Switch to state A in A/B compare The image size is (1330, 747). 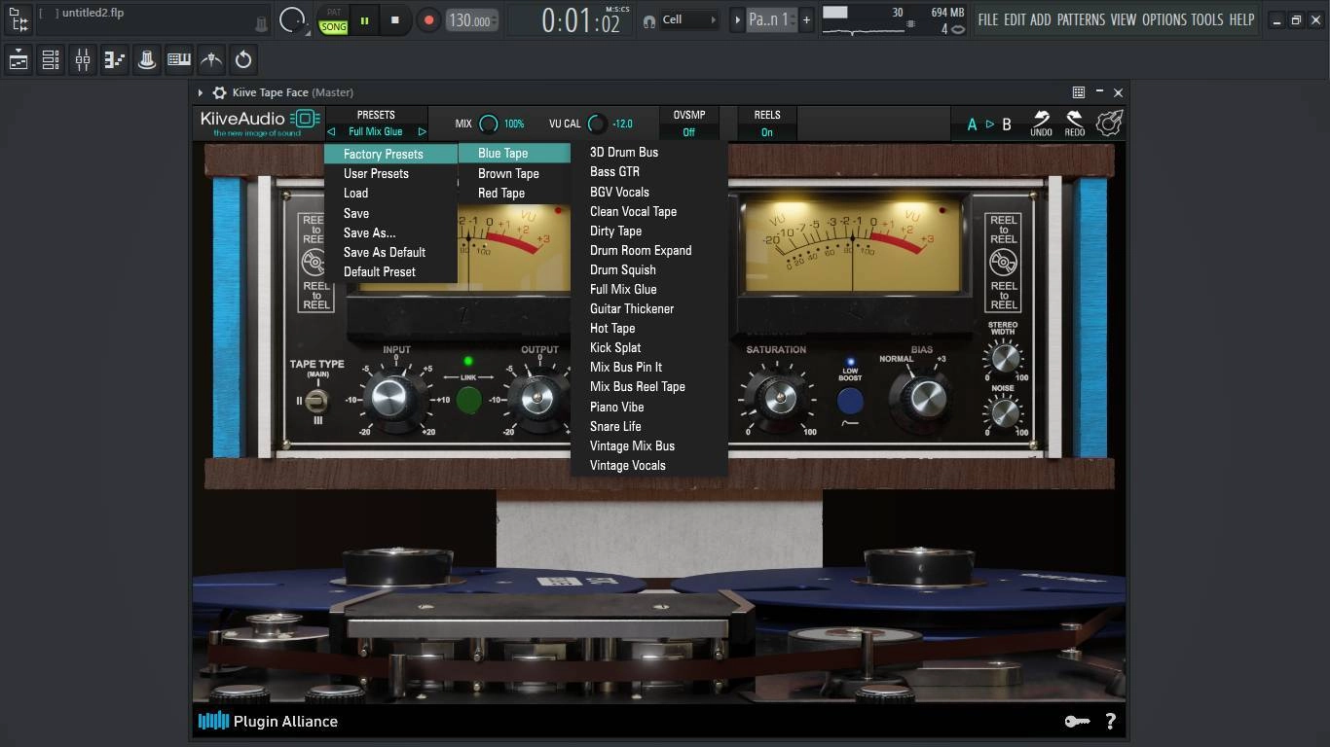(972, 124)
